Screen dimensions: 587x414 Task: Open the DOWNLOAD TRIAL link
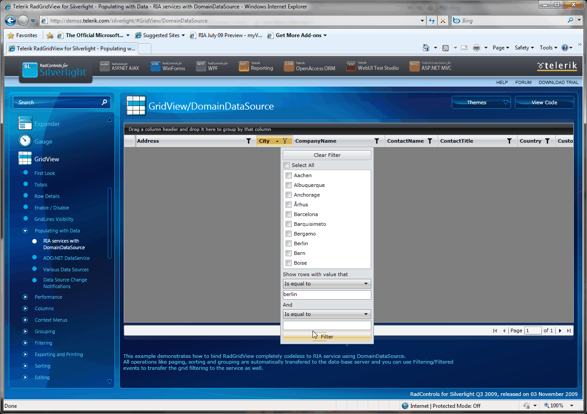558,83
